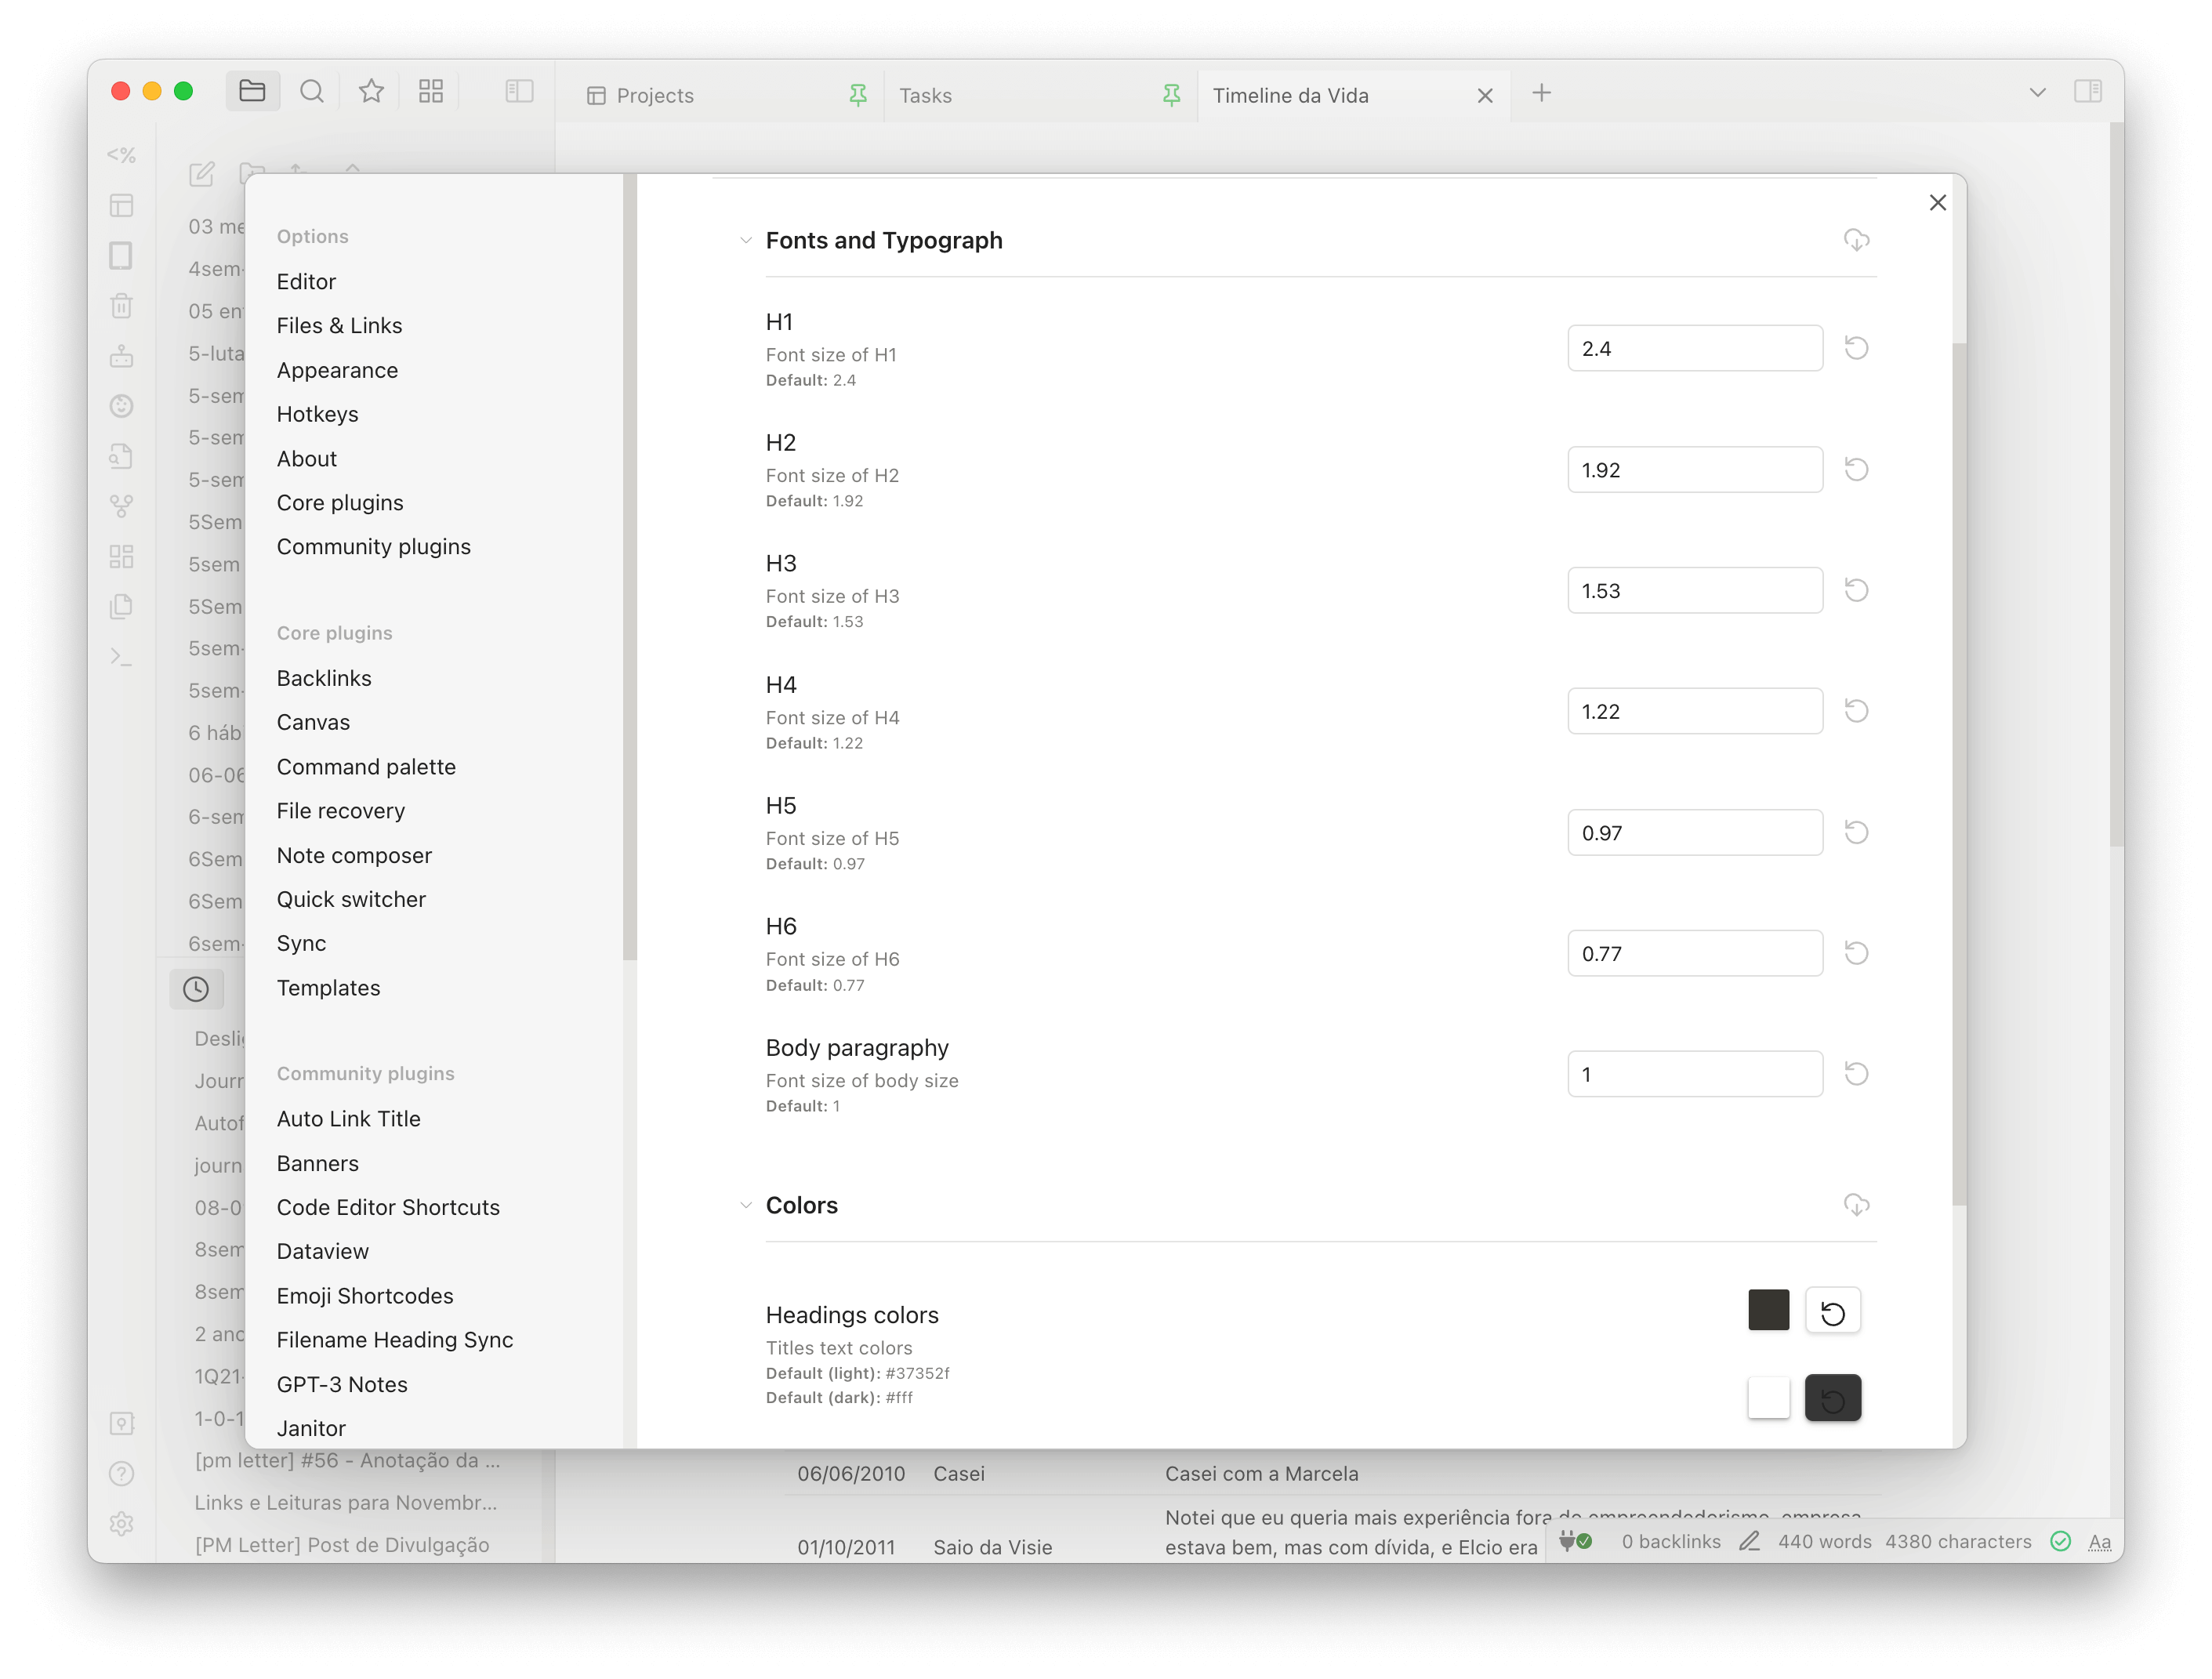Open the bookmarks star icon
2212x1679 pixels.
371,92
